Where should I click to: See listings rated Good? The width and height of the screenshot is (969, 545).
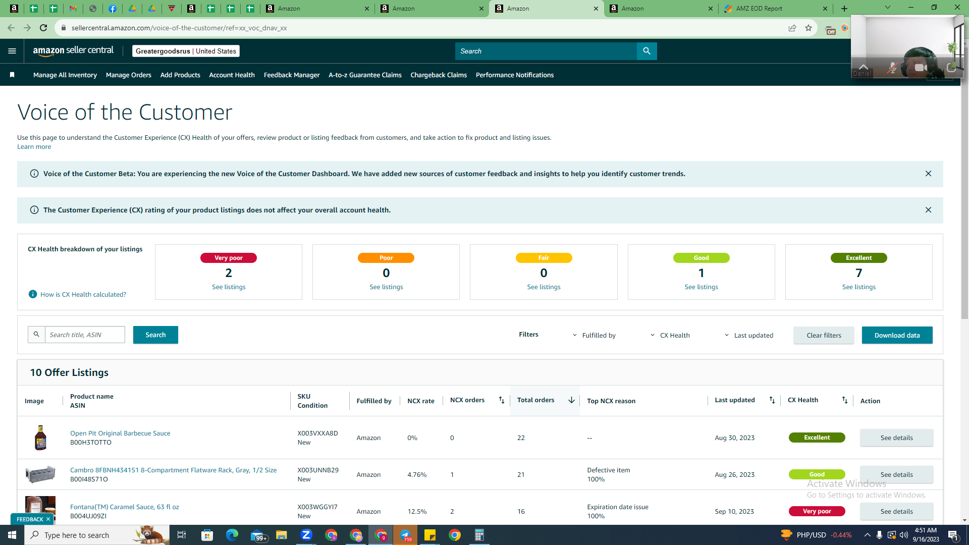(702, 287)
